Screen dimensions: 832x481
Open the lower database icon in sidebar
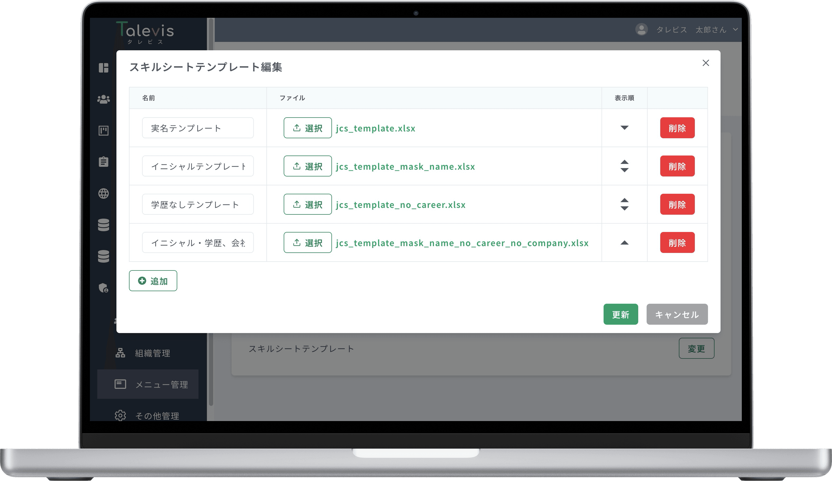tap(103, 256)
